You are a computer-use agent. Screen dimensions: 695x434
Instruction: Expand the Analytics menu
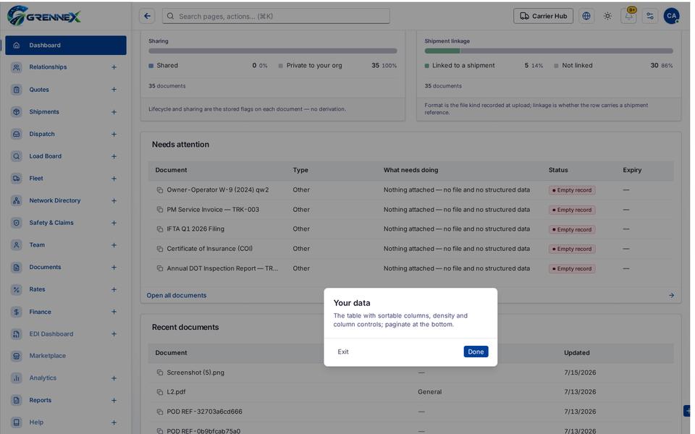114,378
